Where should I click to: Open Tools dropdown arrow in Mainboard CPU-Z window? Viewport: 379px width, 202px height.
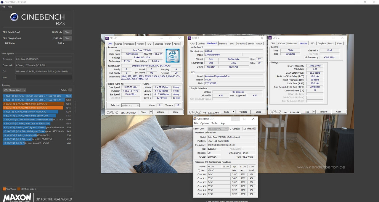click(x=234, y=112)
